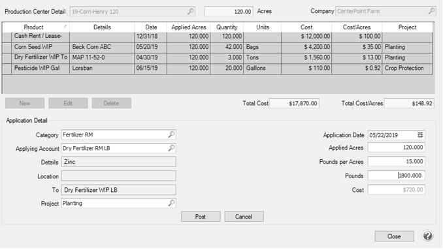Click Cash Rent / Lease- product cell
The height and width of the screenshot is (250, 443).
[x=41, y=37]
